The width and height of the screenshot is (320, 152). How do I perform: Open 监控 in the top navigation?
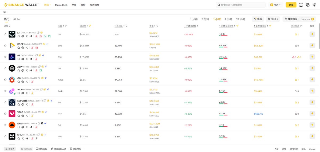[83, 5]
